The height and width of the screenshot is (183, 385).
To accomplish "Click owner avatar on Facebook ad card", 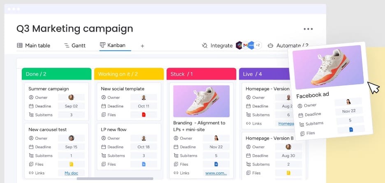I will pyautogui.click(x=348, y=102).
